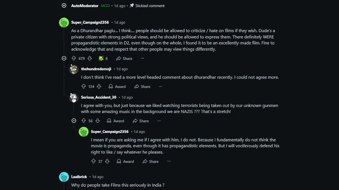Collapse the Super_Campaign2356 top comment thread
The image size is (339, 190).
pos(64,58)
